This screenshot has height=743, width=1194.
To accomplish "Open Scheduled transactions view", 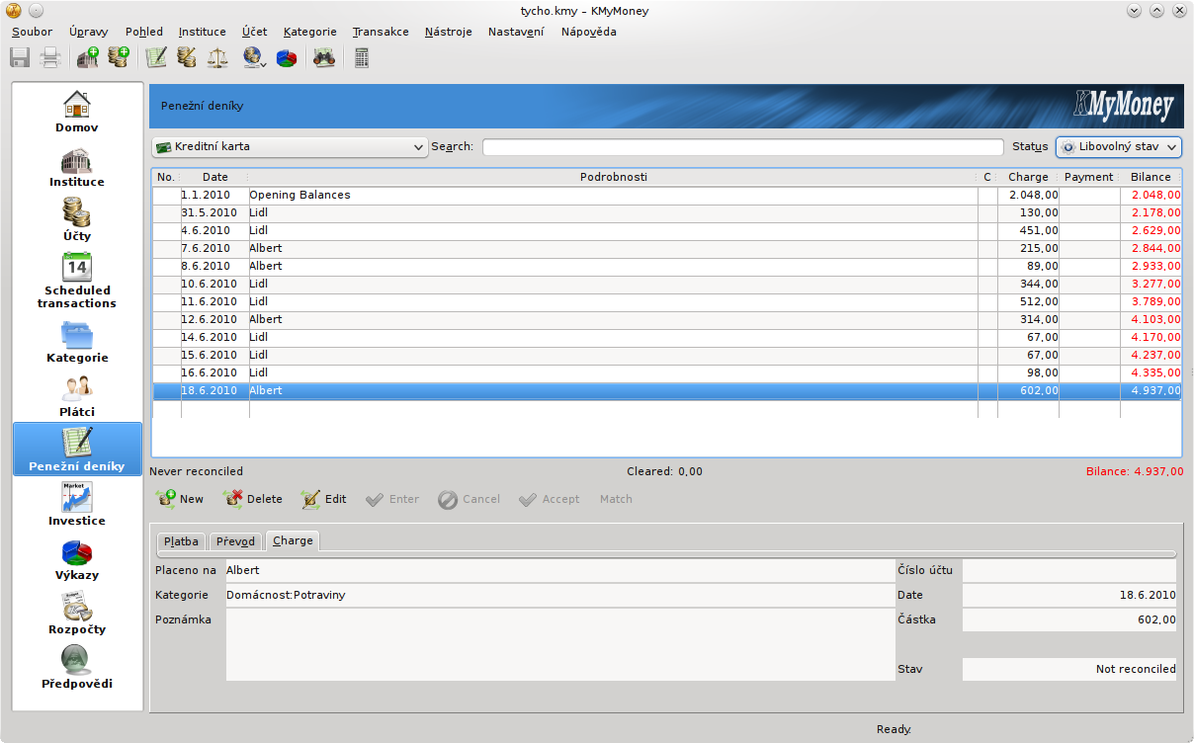I will coord(77,281).
